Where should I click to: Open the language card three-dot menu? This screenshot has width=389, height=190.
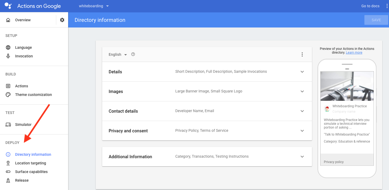(302, 54)
